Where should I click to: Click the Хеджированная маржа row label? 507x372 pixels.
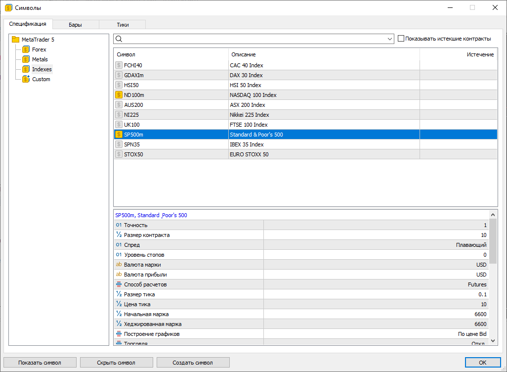(153, 324)
